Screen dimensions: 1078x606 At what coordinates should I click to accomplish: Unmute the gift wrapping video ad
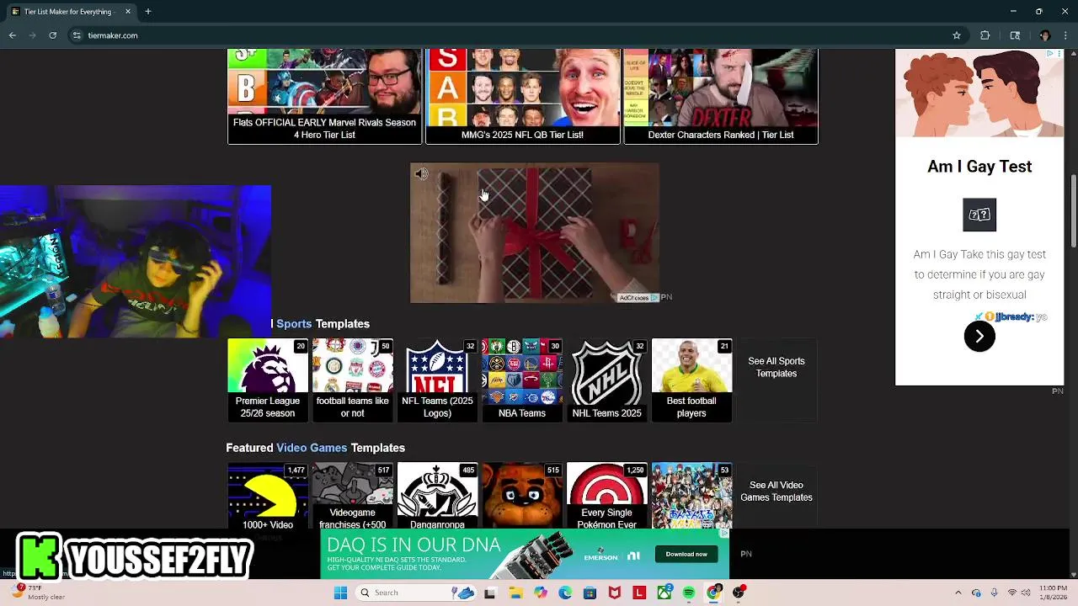point(422,174)
